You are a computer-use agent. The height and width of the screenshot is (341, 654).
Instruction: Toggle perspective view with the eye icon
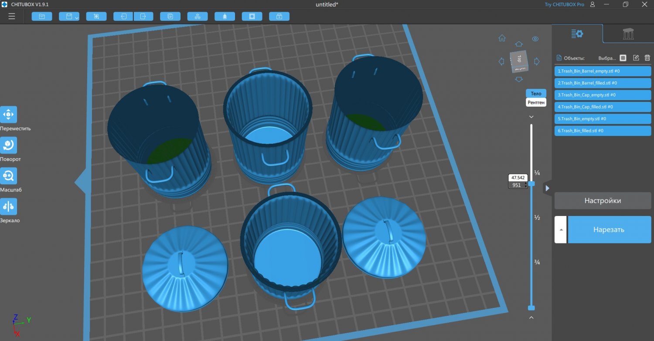point(535,38)
